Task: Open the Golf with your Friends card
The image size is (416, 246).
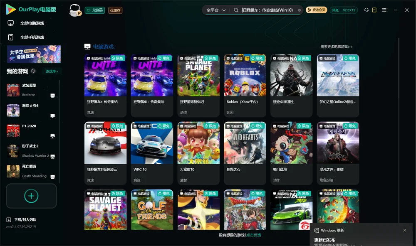Action: click(x=152, y=209)
